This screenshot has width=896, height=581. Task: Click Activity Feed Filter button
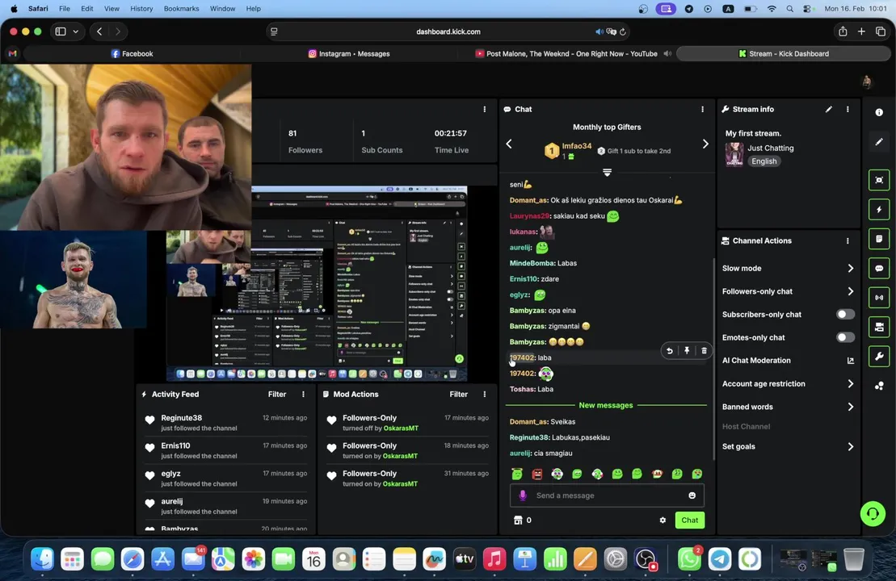click(276, 394)
